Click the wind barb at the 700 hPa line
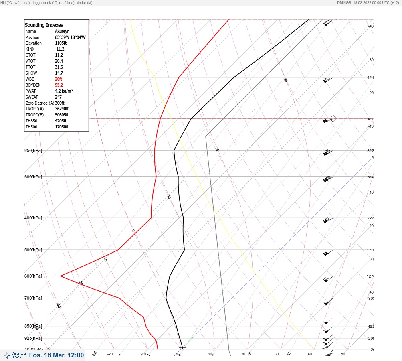Viewport: 402px width, 361px height. pyautogui.click(x=328, y=302)
